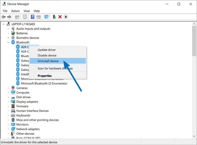The image size is (197, 145).
Task: Scan for hardware changes monitor icon
Action: pos(46,17)
